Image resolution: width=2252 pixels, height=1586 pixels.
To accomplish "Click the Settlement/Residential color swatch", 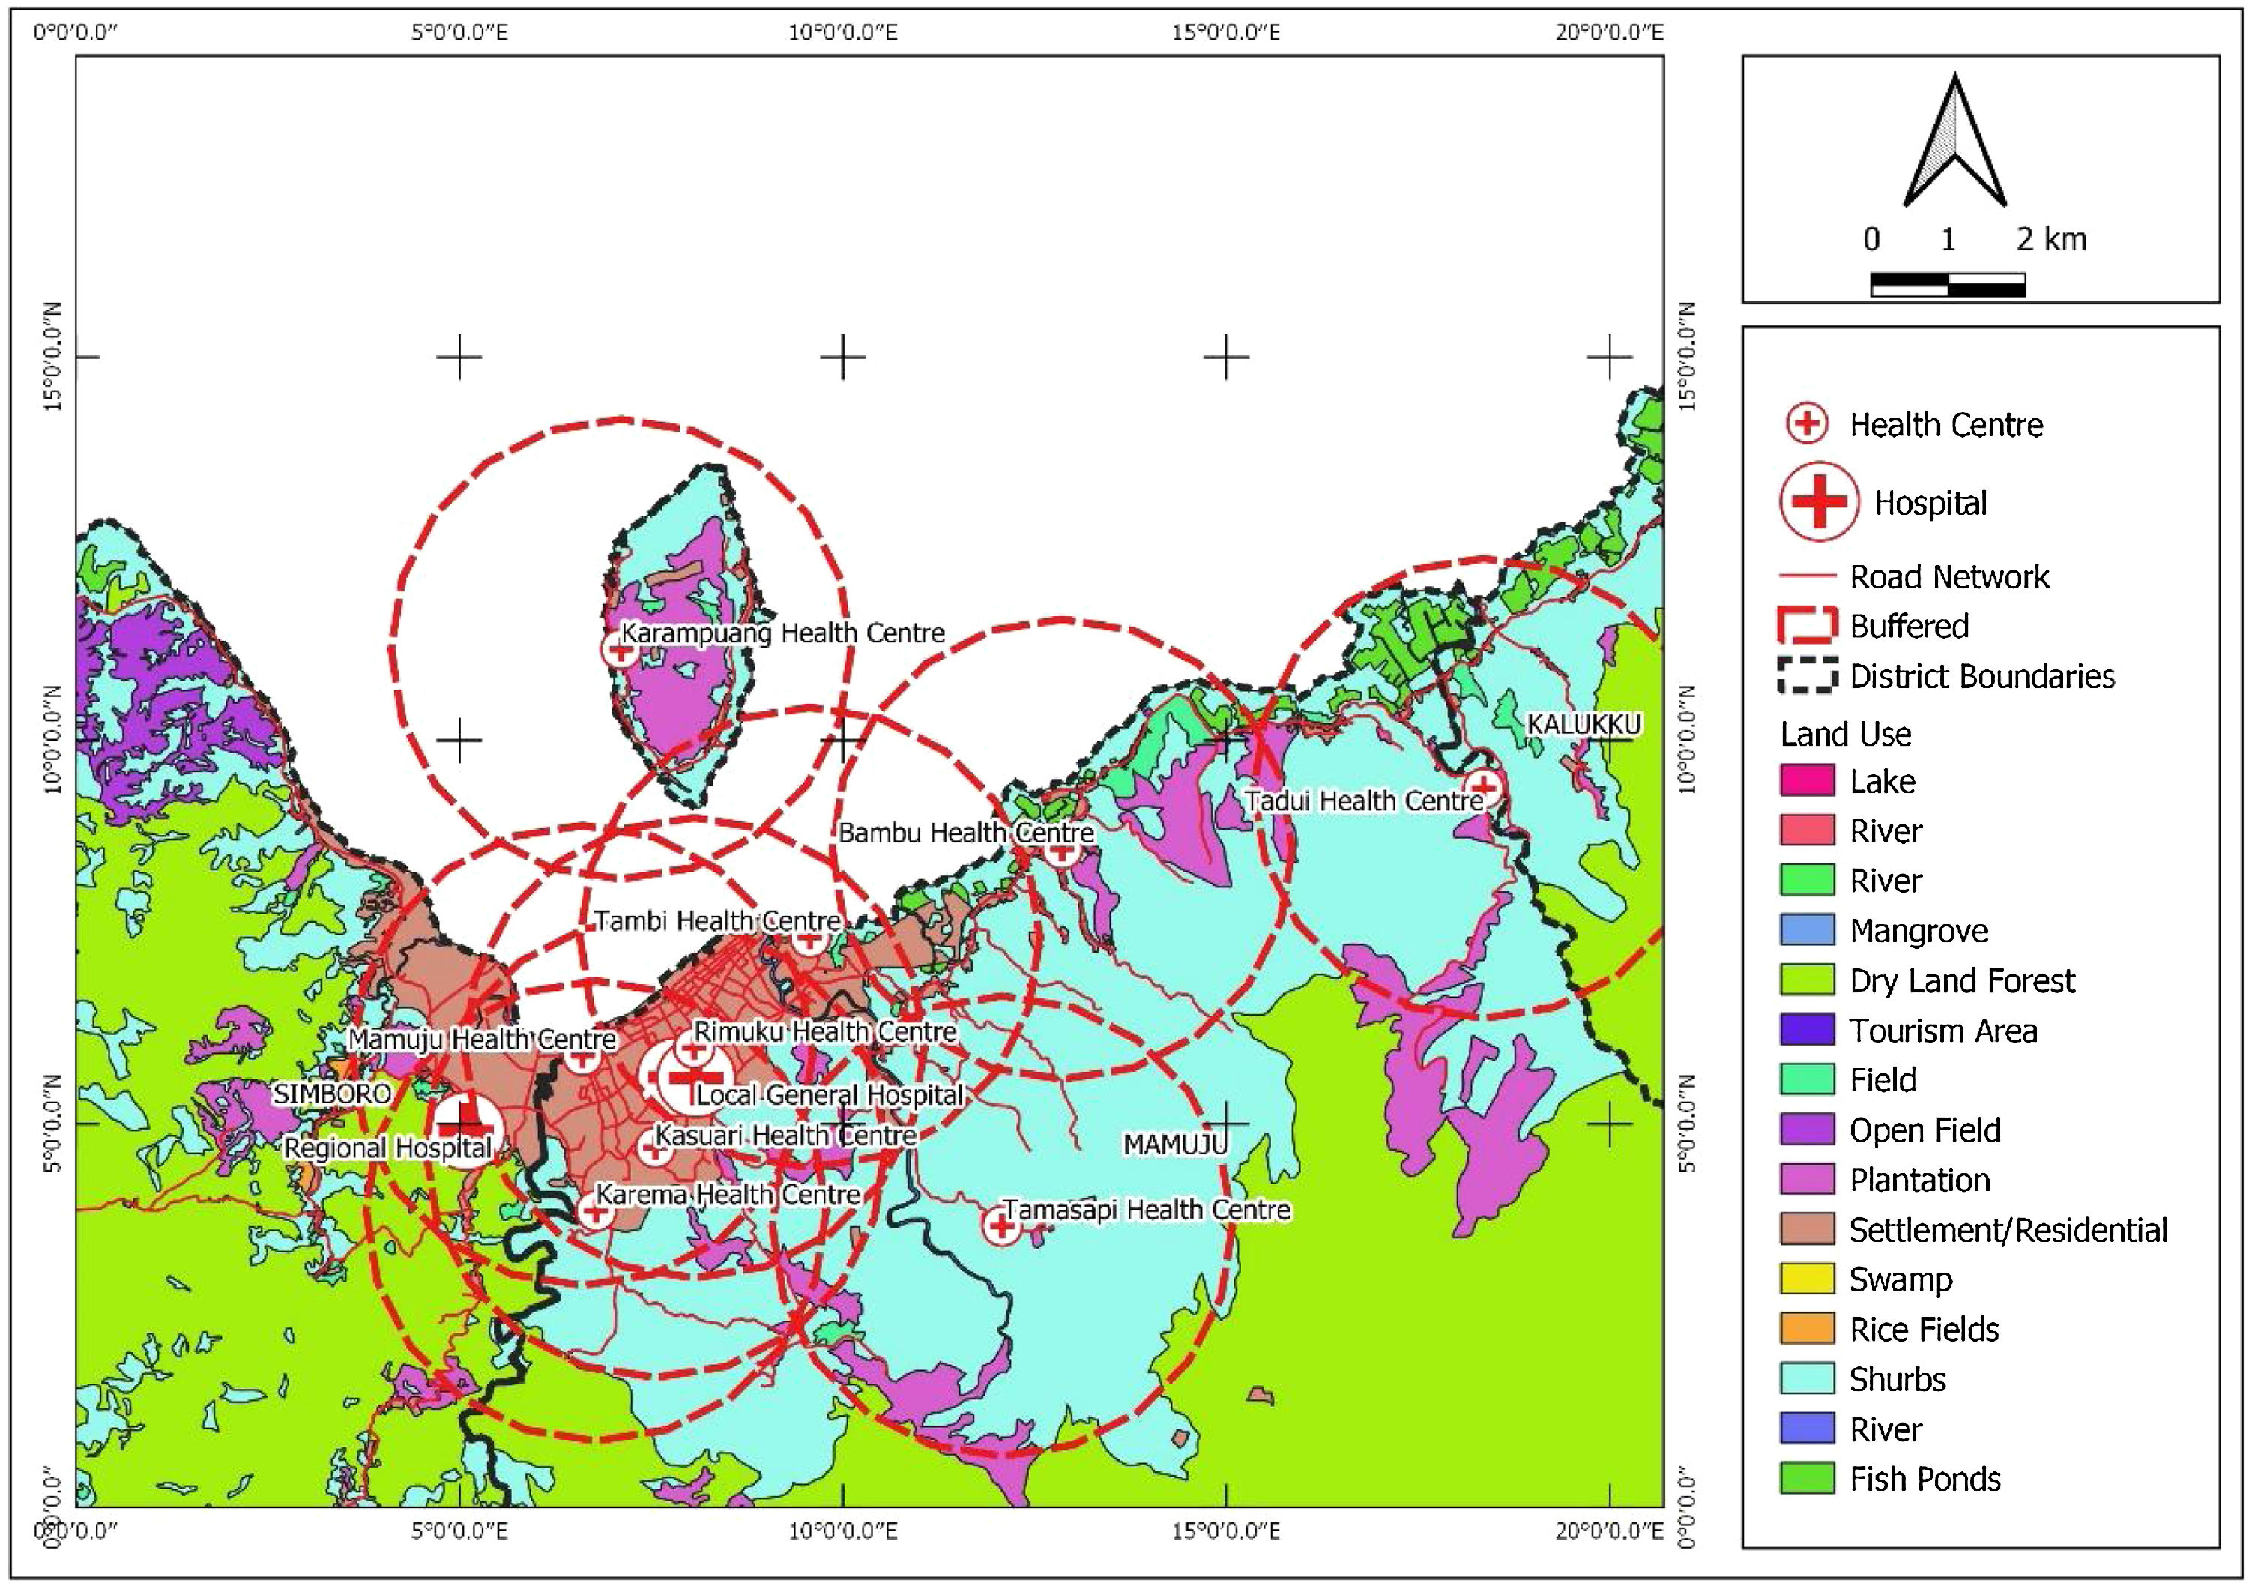I will [1807, 1229].
